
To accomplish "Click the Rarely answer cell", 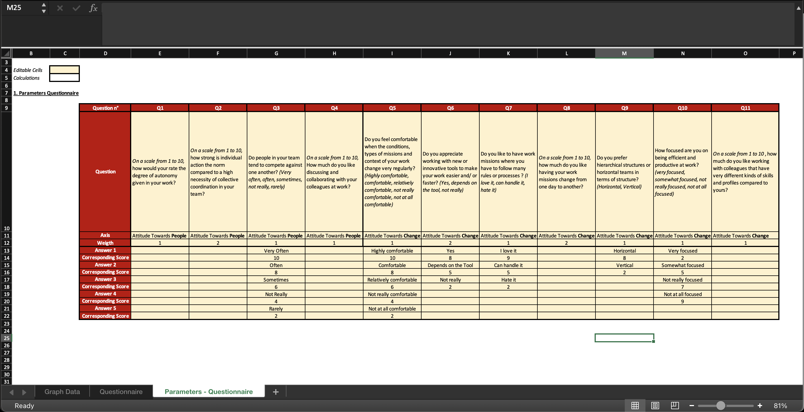I will coord(276,309).
